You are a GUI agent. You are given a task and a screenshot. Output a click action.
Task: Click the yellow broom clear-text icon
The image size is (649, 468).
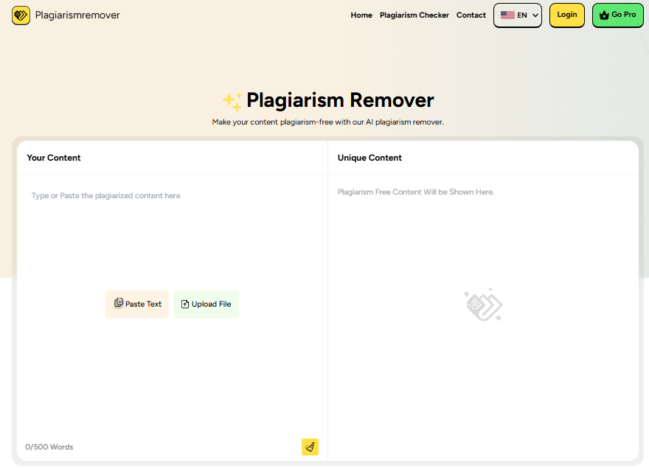point(310,447)
